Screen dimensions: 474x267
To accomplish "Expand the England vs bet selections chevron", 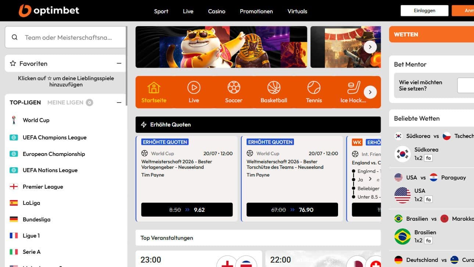I will pos(370,179).
